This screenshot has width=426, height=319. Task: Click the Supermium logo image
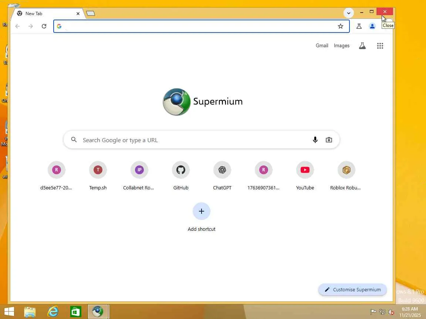point(177,102)
